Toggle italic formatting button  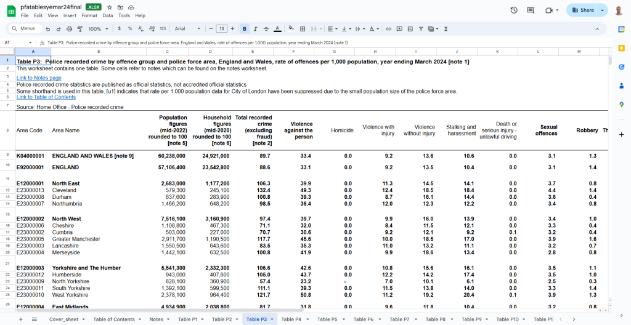pyautogui.click(x=256, y=29)
